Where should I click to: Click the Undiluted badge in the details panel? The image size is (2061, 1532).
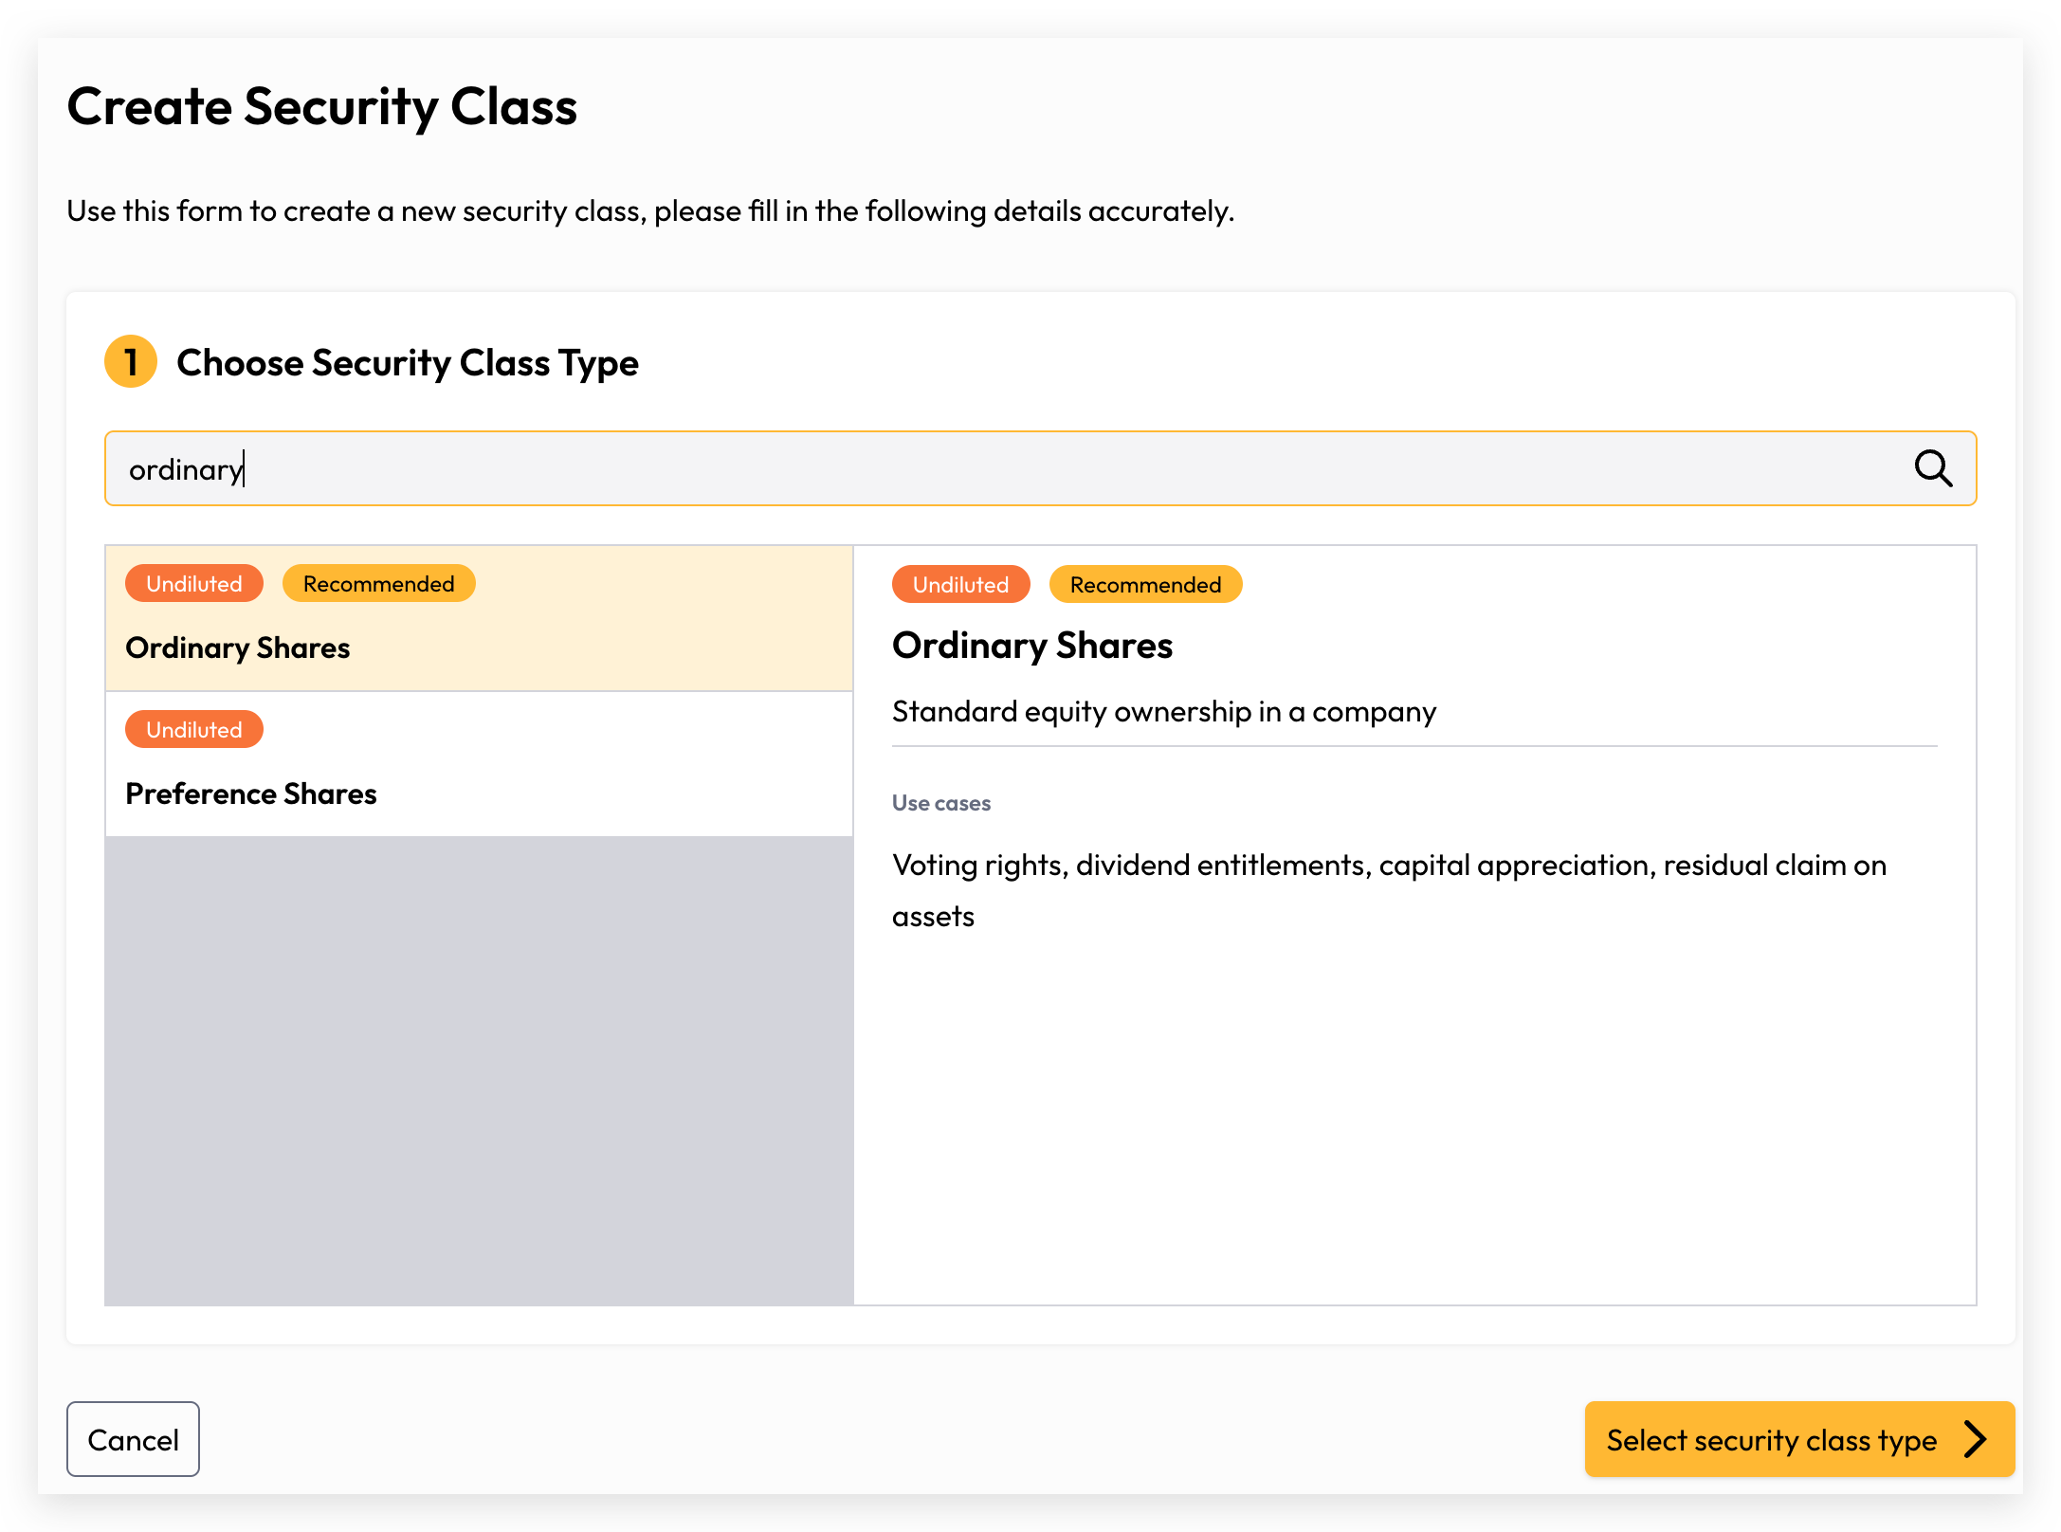(961, 584)
